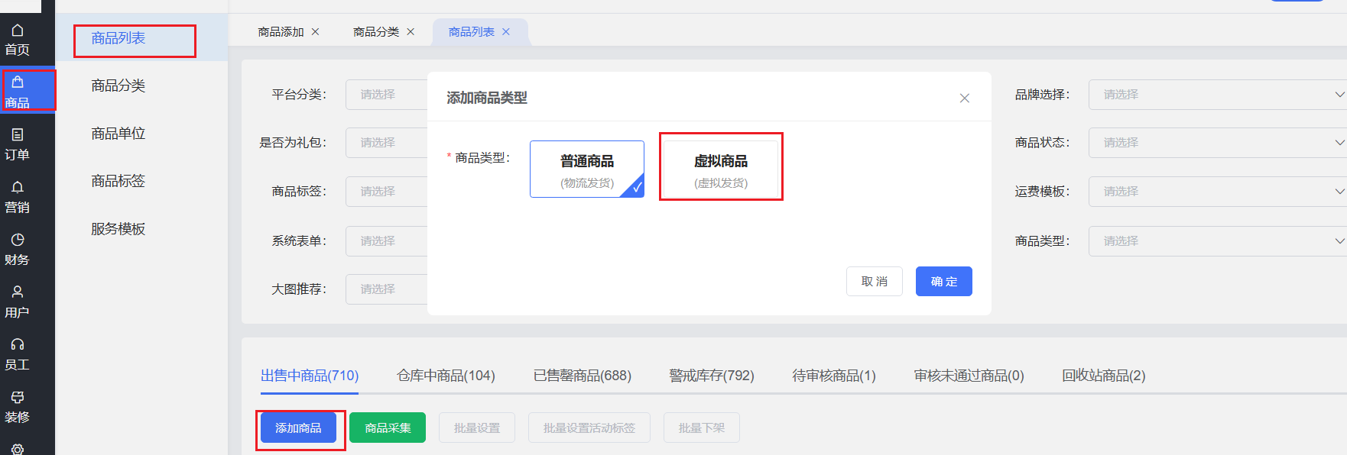Confirm with the 确定 button
1347x455 pixels.
click(x=944, y=282)
